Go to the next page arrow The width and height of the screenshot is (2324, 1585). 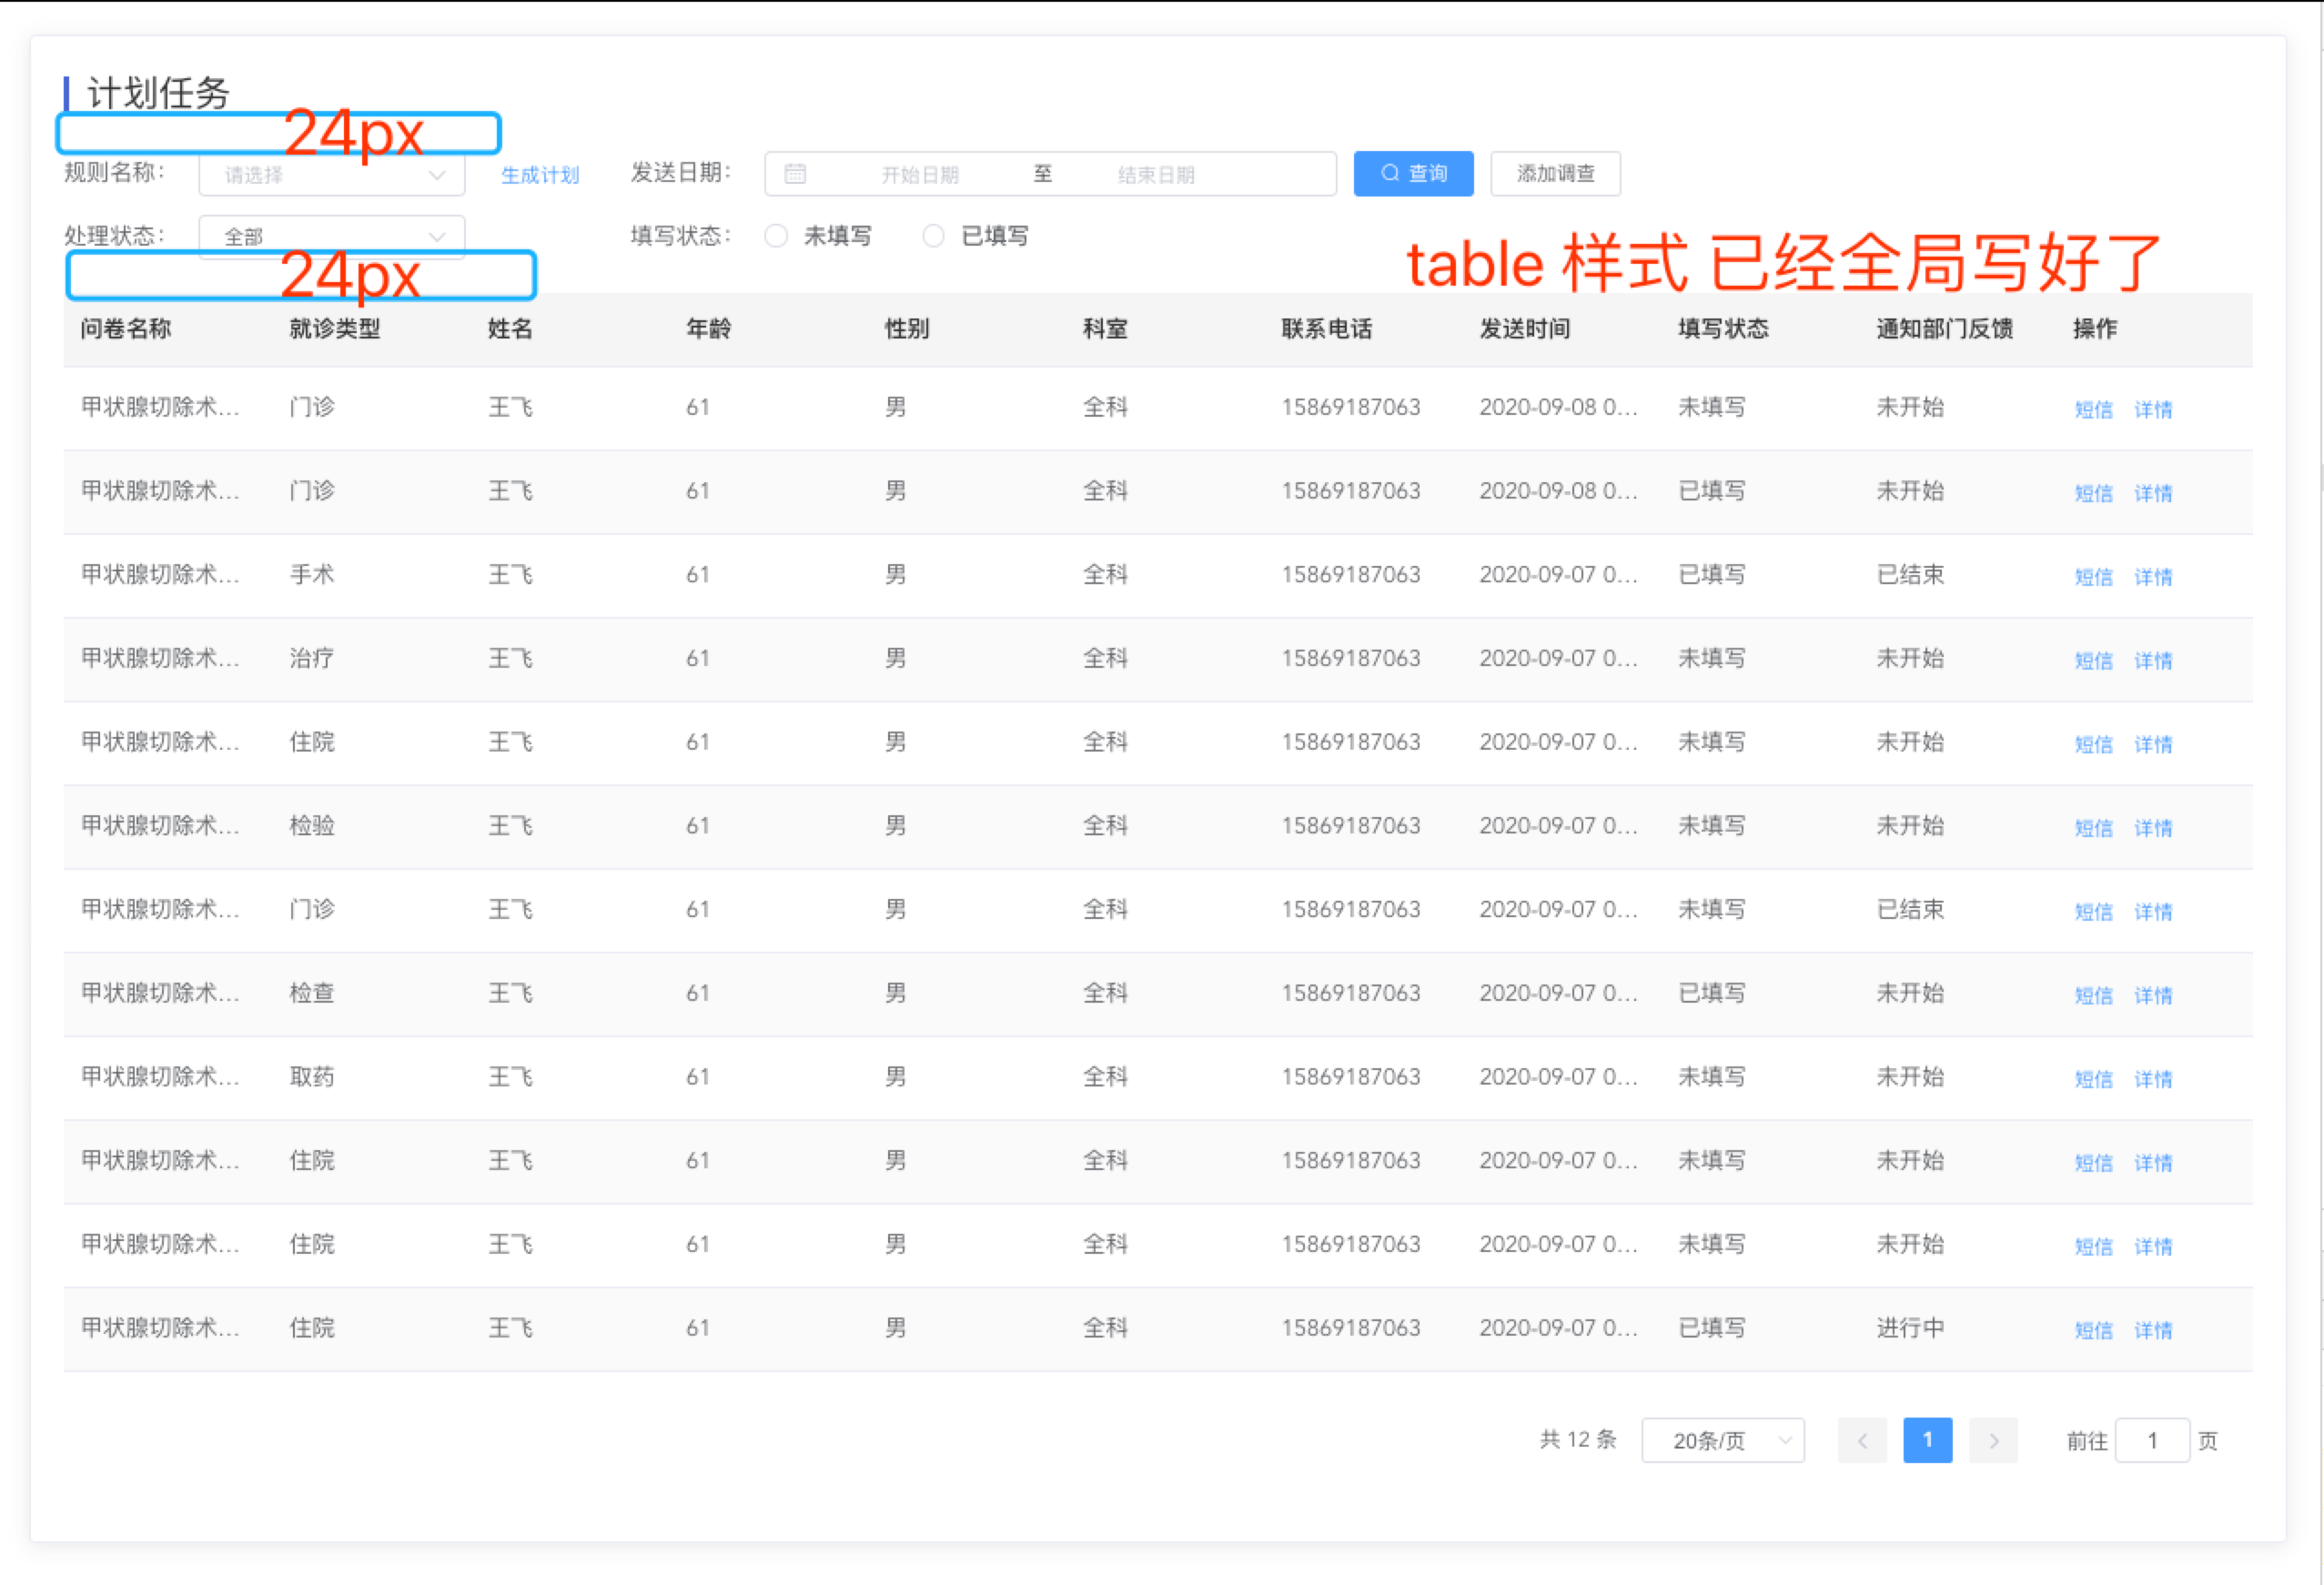pos(1993,1440)
